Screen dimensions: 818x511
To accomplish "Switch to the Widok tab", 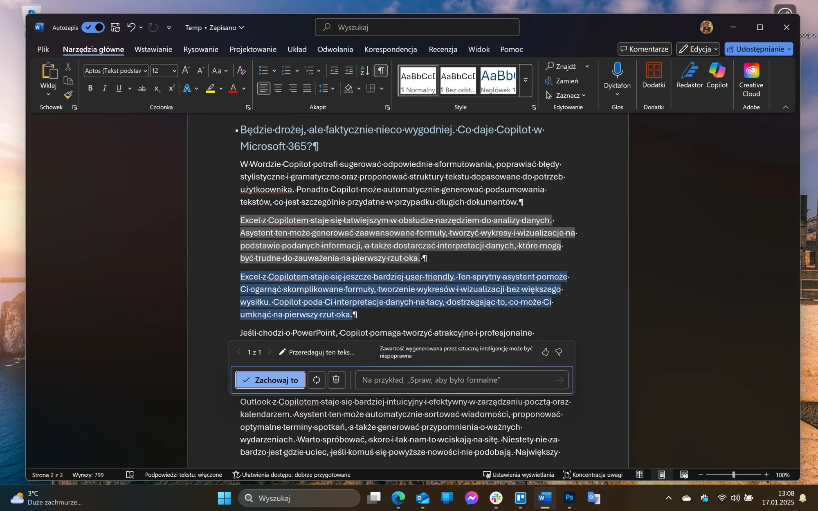I will [479, 49].
